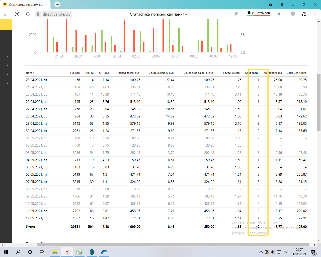321x257 pixels.
Task: Open the browser bookmarks panel icon
Action: (x=271, y=5)
